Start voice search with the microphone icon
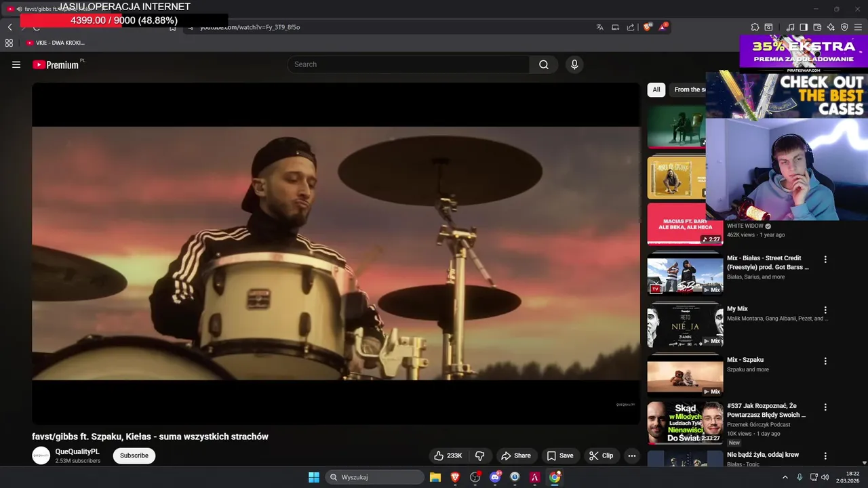This screenshot has height=488, width=868. pos(574,64)
